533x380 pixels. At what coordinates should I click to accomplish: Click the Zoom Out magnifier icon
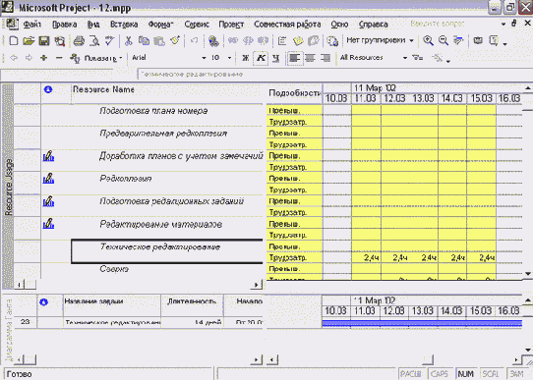coord(443,40)
